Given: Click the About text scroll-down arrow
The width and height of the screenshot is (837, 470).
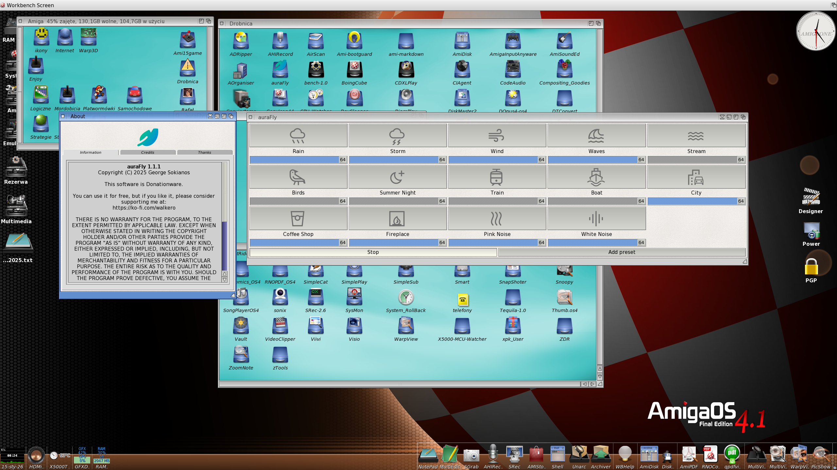Looking at the screenshot, I should point(225,280).
